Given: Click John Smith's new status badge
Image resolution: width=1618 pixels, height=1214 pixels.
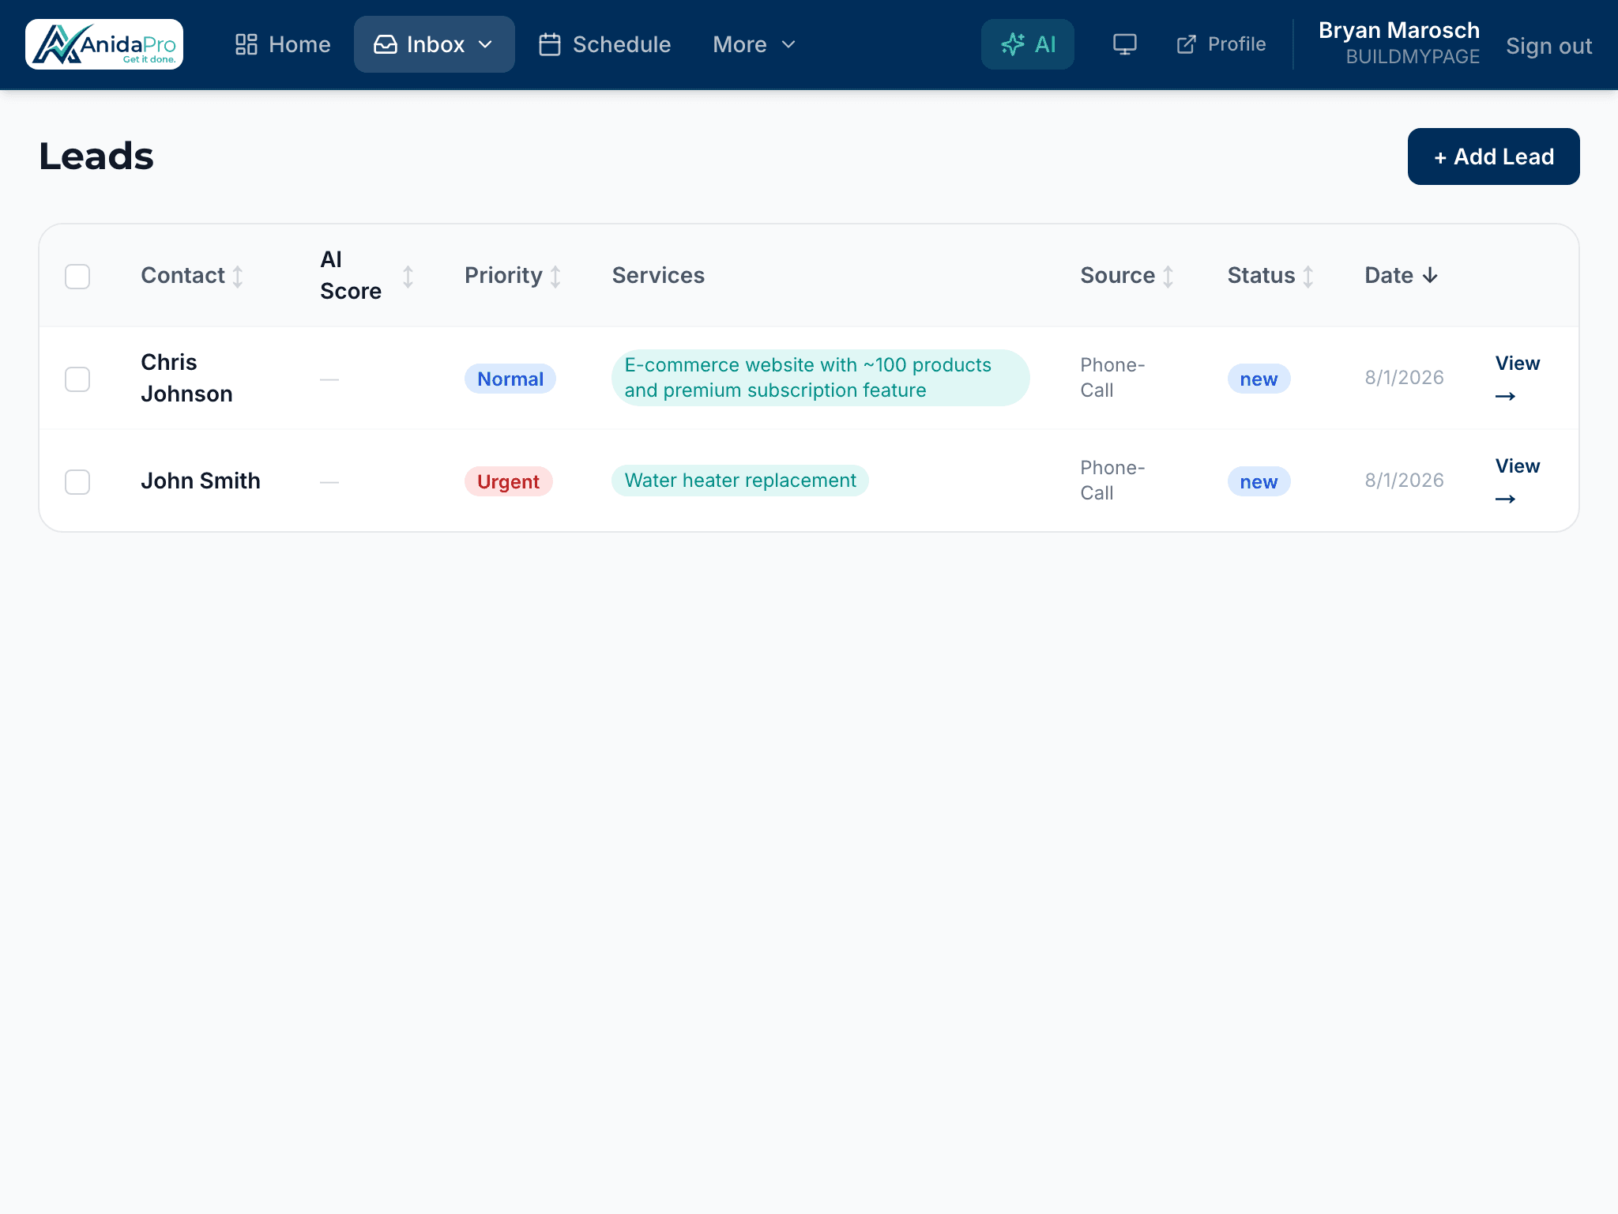Looking at the screenshot, I should tap(1259, 482).
